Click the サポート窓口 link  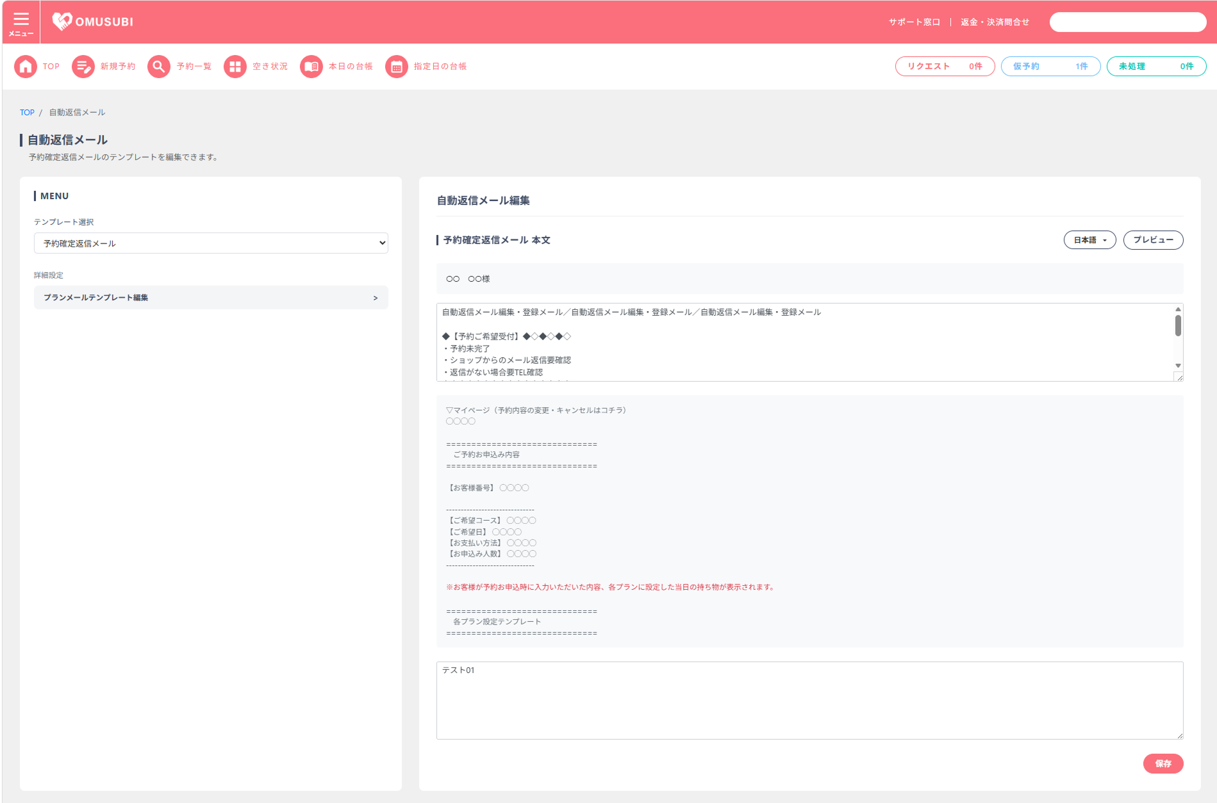click(x=915, y=22)
